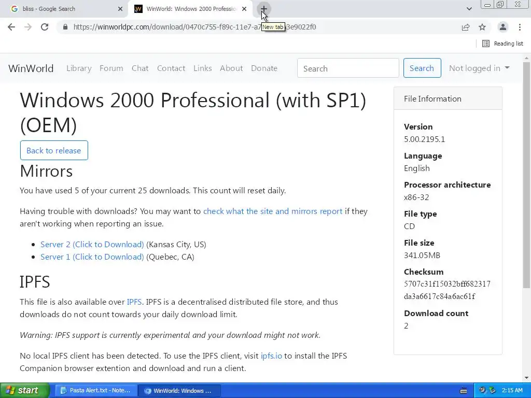Focus the site Search input field
The height and width of the screenshot is (398, 531).
pyautogui.click(x=348, y=68)
